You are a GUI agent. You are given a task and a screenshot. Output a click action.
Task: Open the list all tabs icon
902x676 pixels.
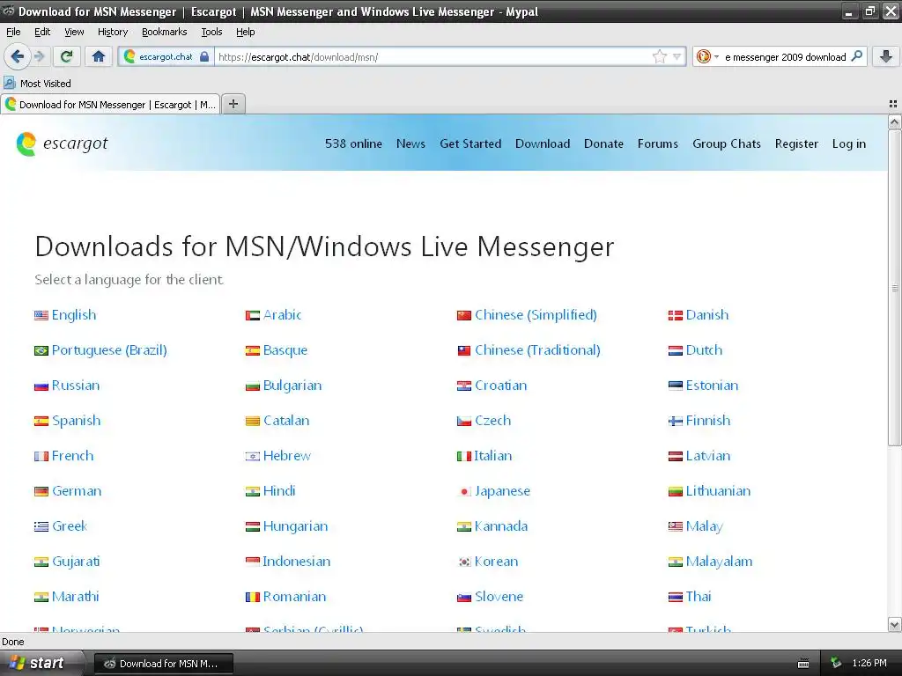[x=893, y=104]
